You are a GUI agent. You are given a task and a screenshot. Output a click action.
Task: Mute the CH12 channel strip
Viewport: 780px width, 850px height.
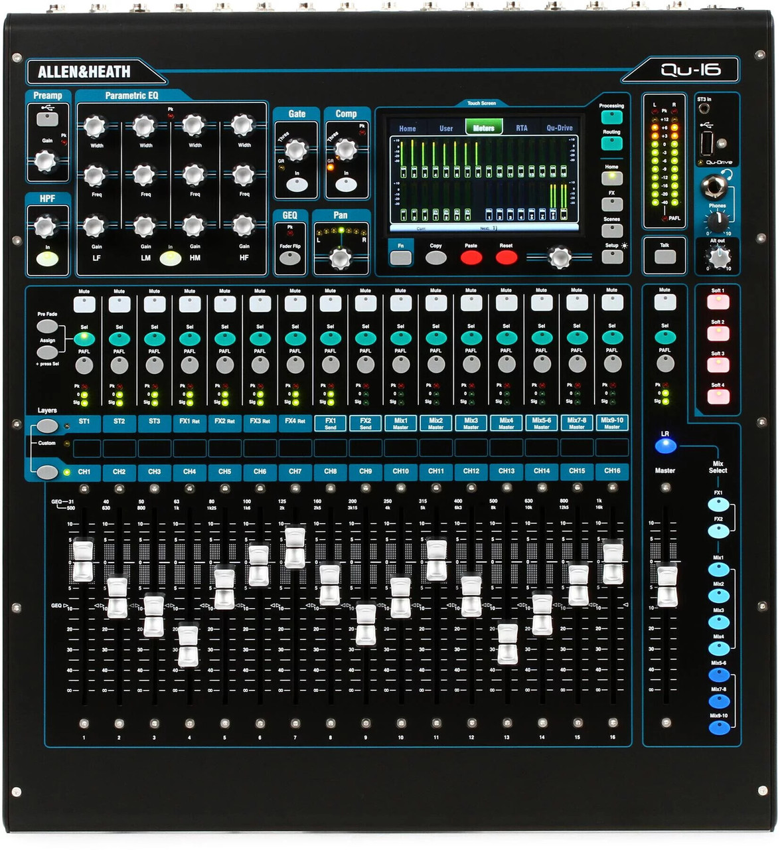[x=471, y=304]
